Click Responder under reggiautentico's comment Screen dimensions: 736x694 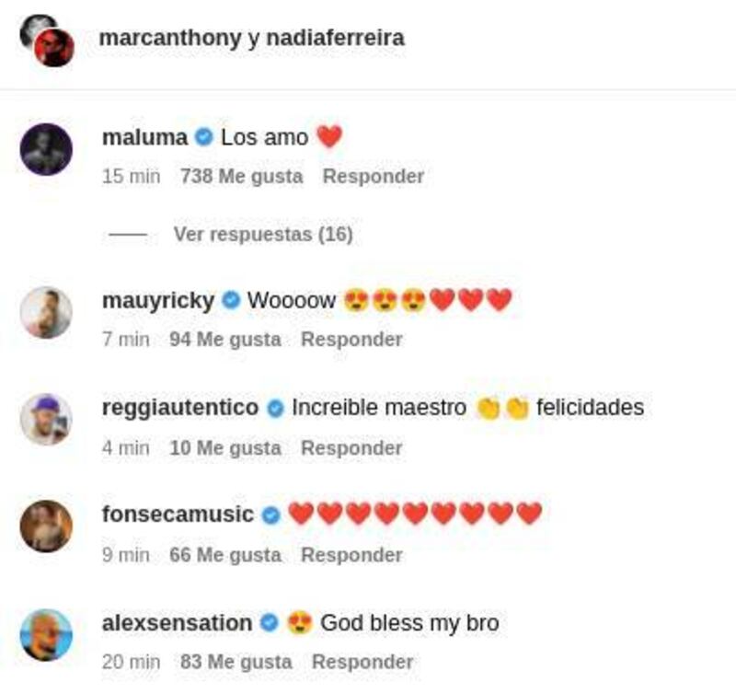coord(351,448)
